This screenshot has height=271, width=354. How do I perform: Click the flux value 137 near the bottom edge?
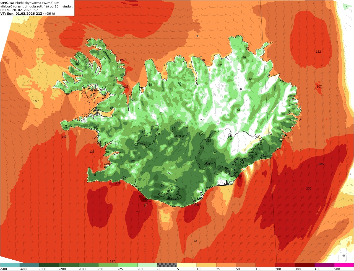click(x=112, y=261)
